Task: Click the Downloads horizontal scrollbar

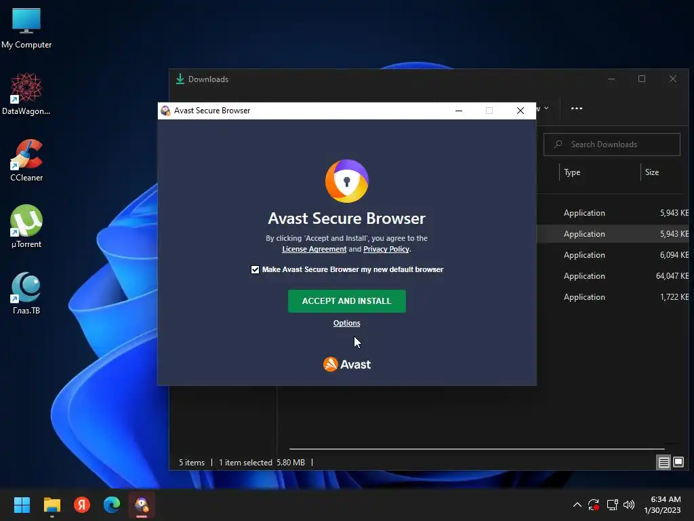Action: point(476,449)
